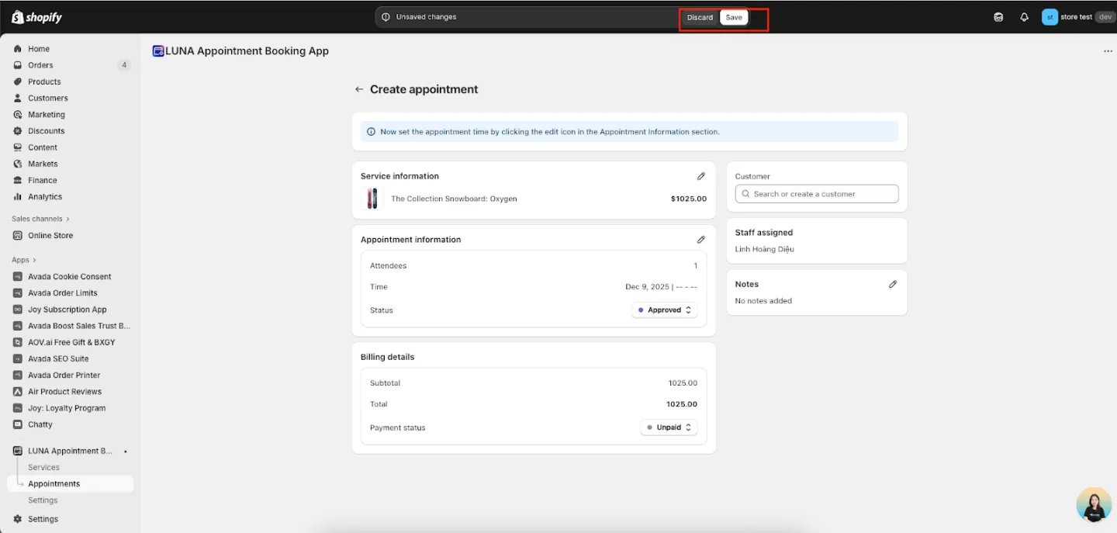The width and height of the screenshot is (1117, 533).
Task: Open LUNA Appointment Booking in the sidebar
Action: pos(70,451)
